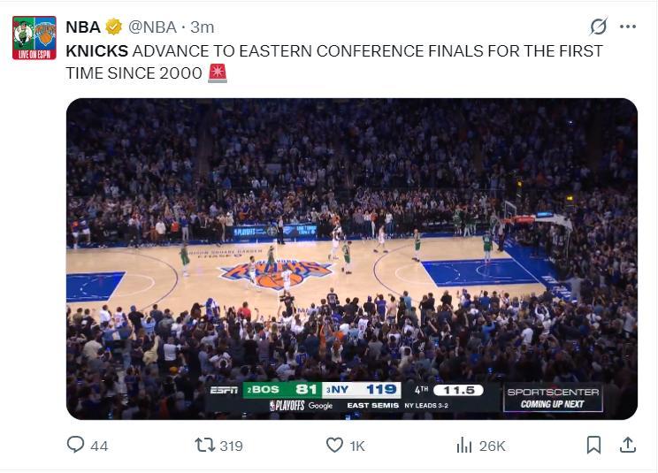Repost this NBA post

(x=205, y=446)
